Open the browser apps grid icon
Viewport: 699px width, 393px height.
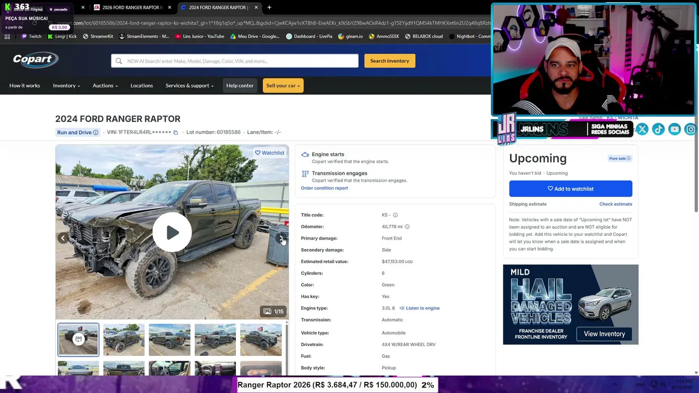pos(7,37)
